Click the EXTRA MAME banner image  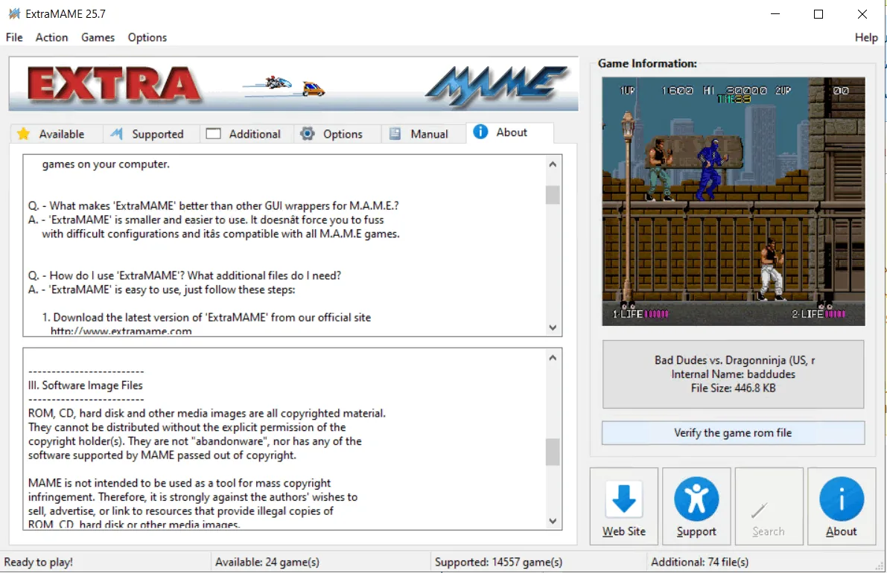click(293, 84)
